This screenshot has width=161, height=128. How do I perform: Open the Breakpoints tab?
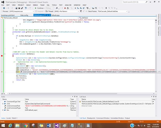coord(91,118)
